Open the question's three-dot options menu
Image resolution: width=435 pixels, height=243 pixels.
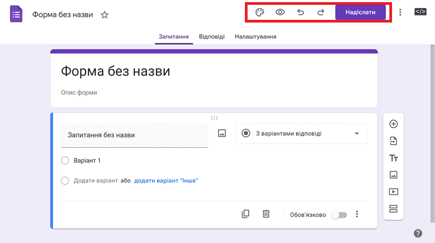tap(357, 214)
